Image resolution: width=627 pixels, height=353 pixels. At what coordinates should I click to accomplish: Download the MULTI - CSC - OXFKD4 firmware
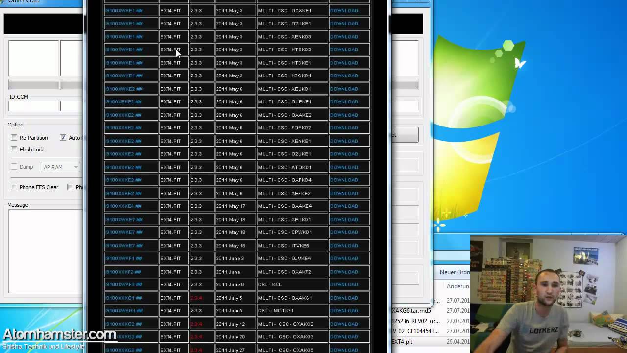click(344, 180)
